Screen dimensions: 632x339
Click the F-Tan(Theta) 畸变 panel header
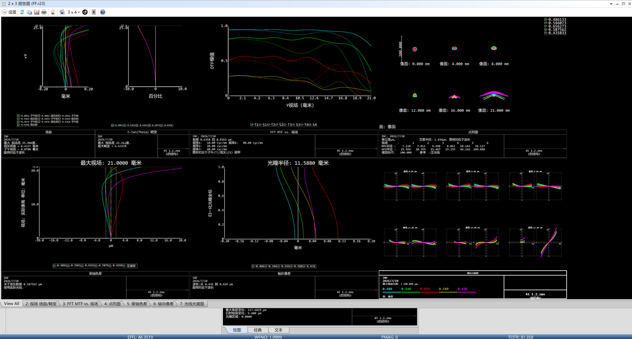142,132
